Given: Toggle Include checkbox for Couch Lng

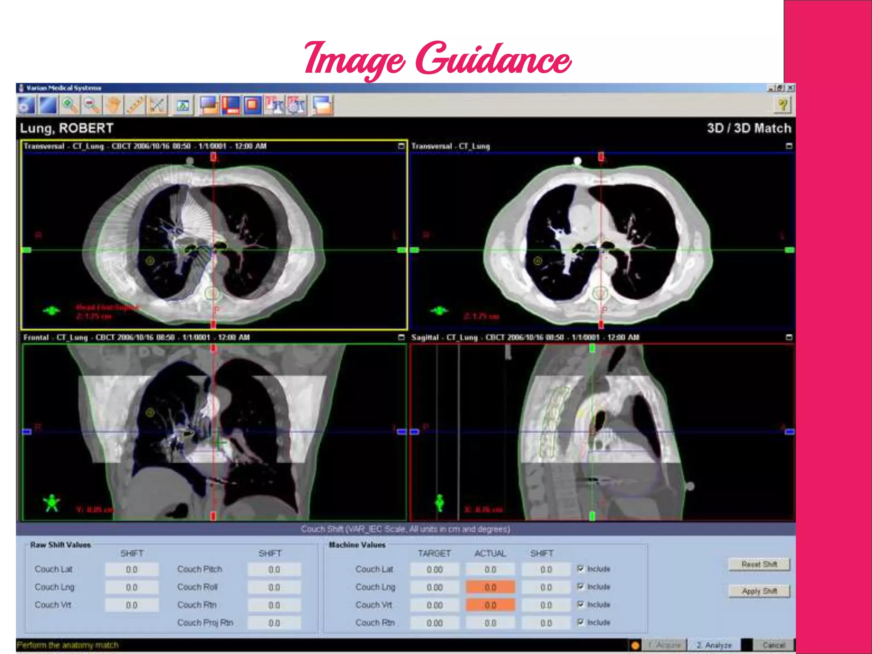Looking at the screenshot, I should coord(580,587).
